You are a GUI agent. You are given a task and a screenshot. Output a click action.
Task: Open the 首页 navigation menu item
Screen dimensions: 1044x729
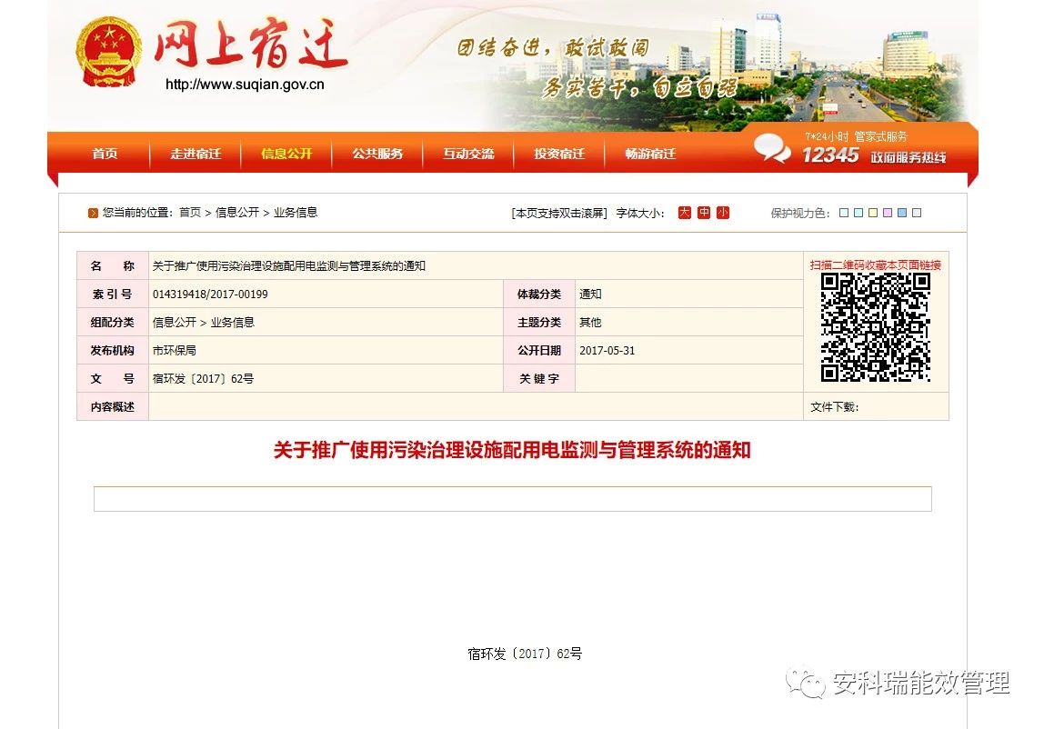pyautogui.click(x=105, y=154)
